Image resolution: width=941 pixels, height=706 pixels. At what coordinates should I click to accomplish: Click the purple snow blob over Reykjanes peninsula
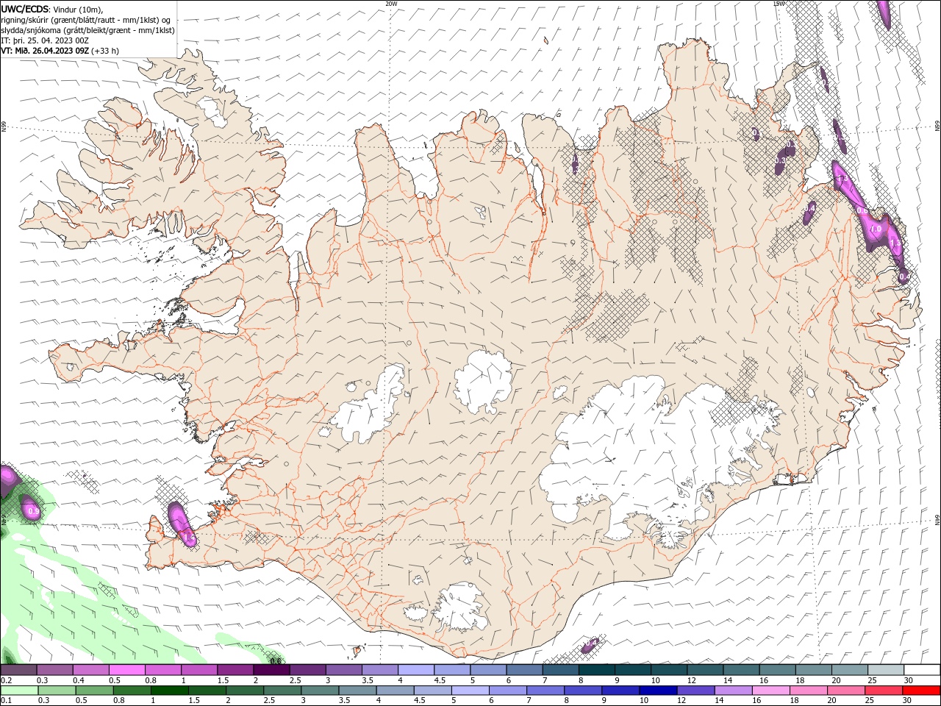coord(181,523)
